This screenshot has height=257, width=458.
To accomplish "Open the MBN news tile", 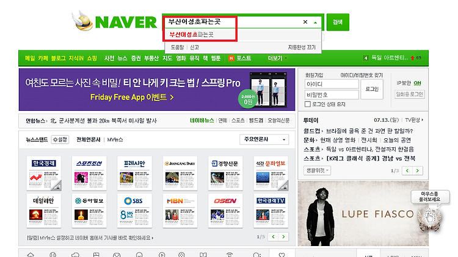I will 180,211.
